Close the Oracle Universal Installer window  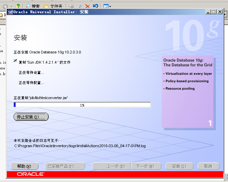(220, 12)
